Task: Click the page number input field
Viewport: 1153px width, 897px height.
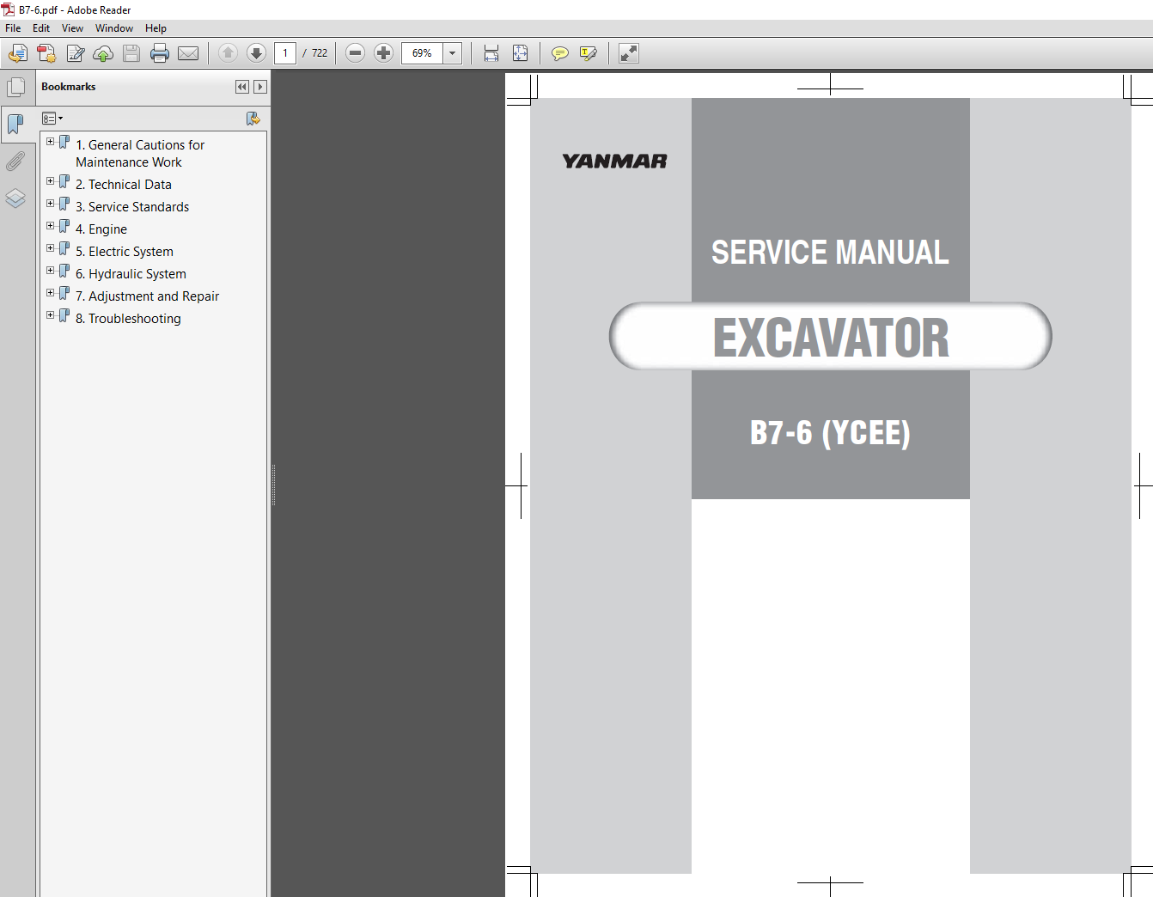Action: point(285,53)
